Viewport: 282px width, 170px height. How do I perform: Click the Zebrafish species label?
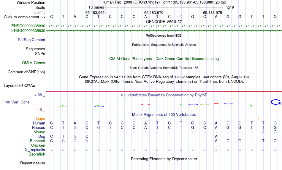point(37,154)
